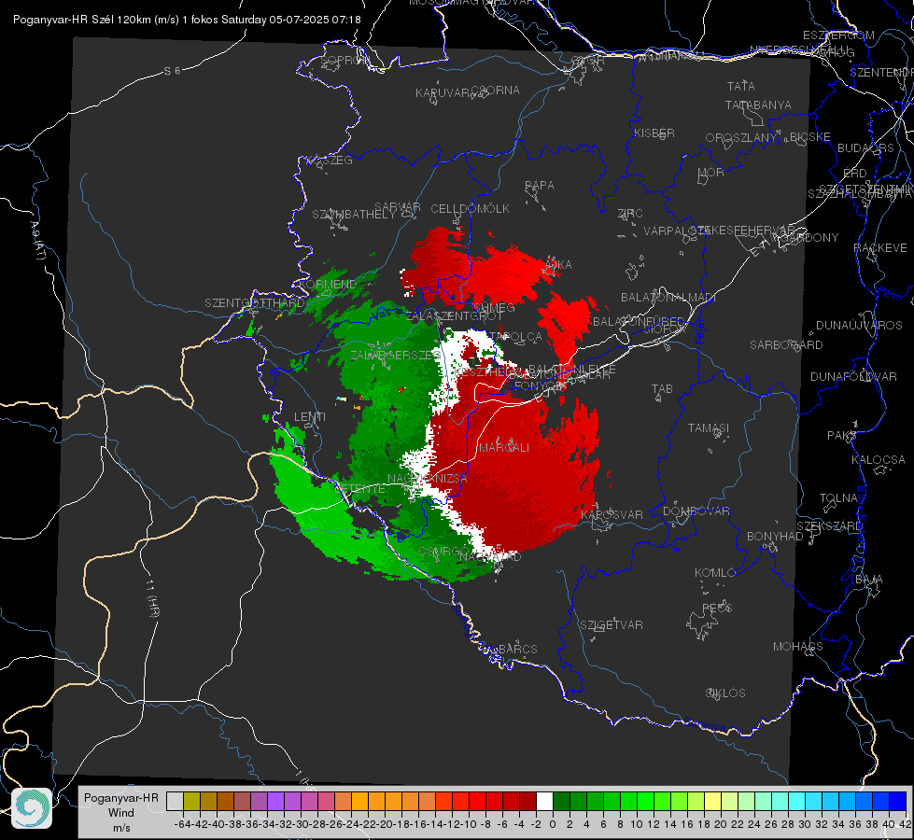This screenshot has width=914, height=840.
Task: Click the BONYHAD city label
Action: click(775, 537)
